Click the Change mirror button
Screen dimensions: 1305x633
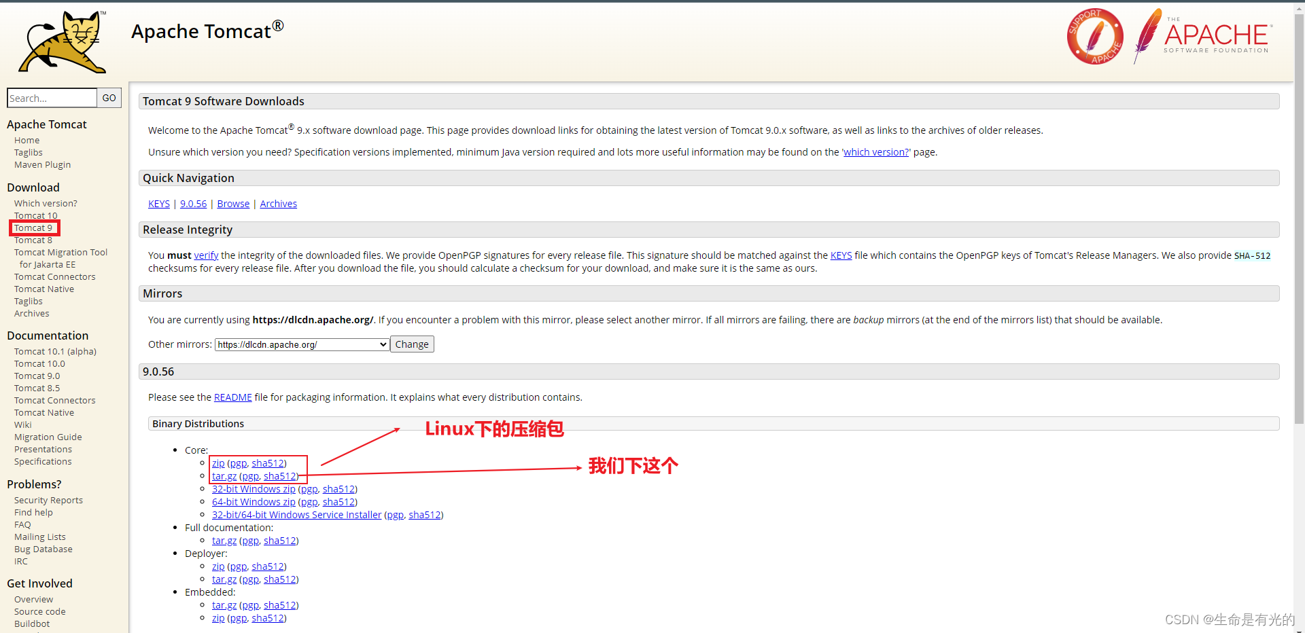[x=412, y=344]
